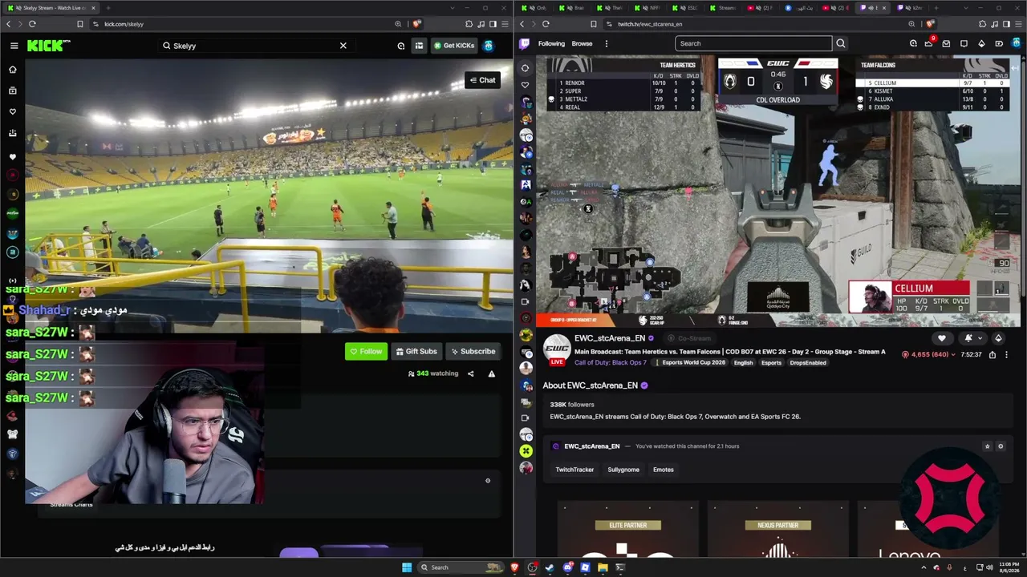1027x577 pixels.
Task: Click the Twitch search magnifier button
Action: pyautogui.click(x=840, y=44)
